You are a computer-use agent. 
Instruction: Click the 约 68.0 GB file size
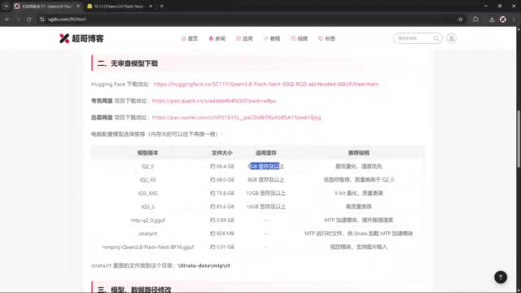coord(222,180)
